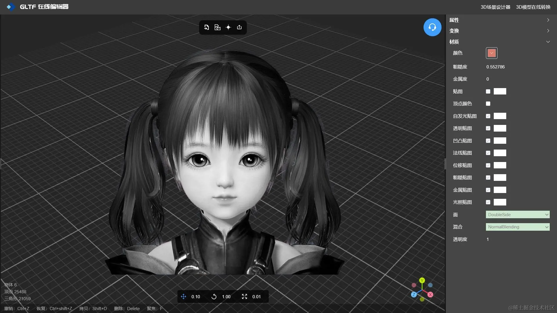
Task: Select the move translate snap icon
Action: (x=184, y=296)
